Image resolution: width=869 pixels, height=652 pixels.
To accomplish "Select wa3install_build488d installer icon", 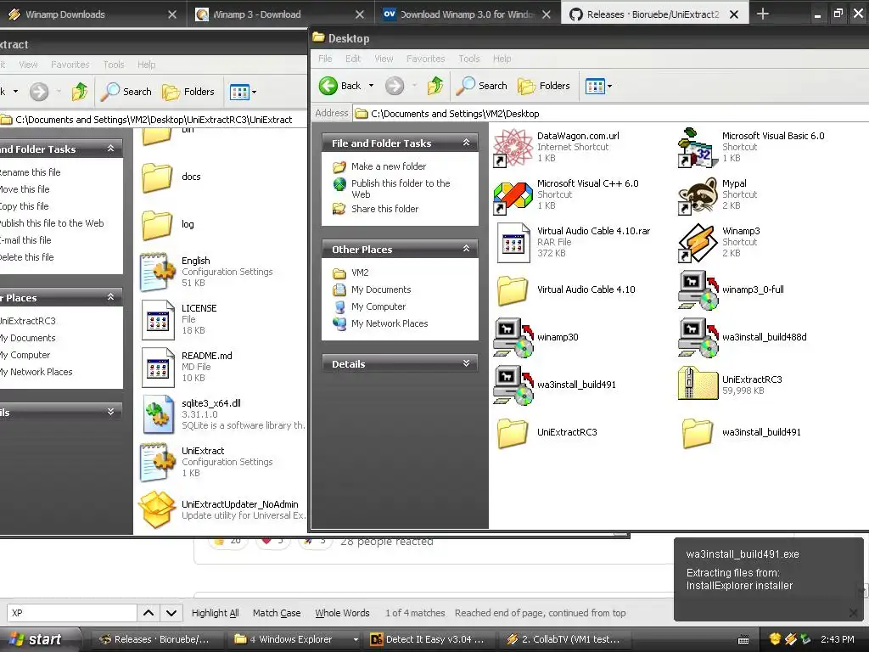I will (698, 338).
